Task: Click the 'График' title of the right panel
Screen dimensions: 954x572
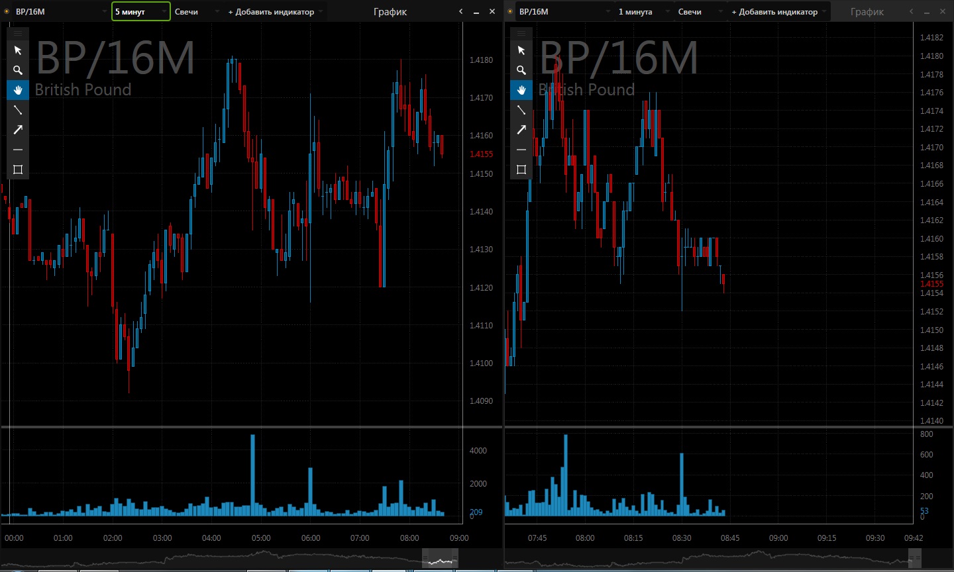Action: (867, 12)
